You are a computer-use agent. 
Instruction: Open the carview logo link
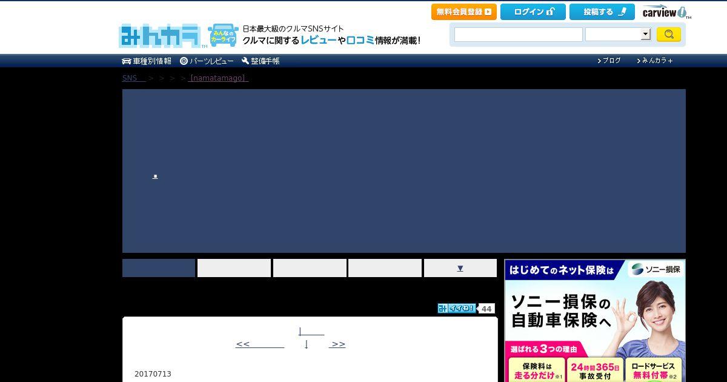(665, 12)
